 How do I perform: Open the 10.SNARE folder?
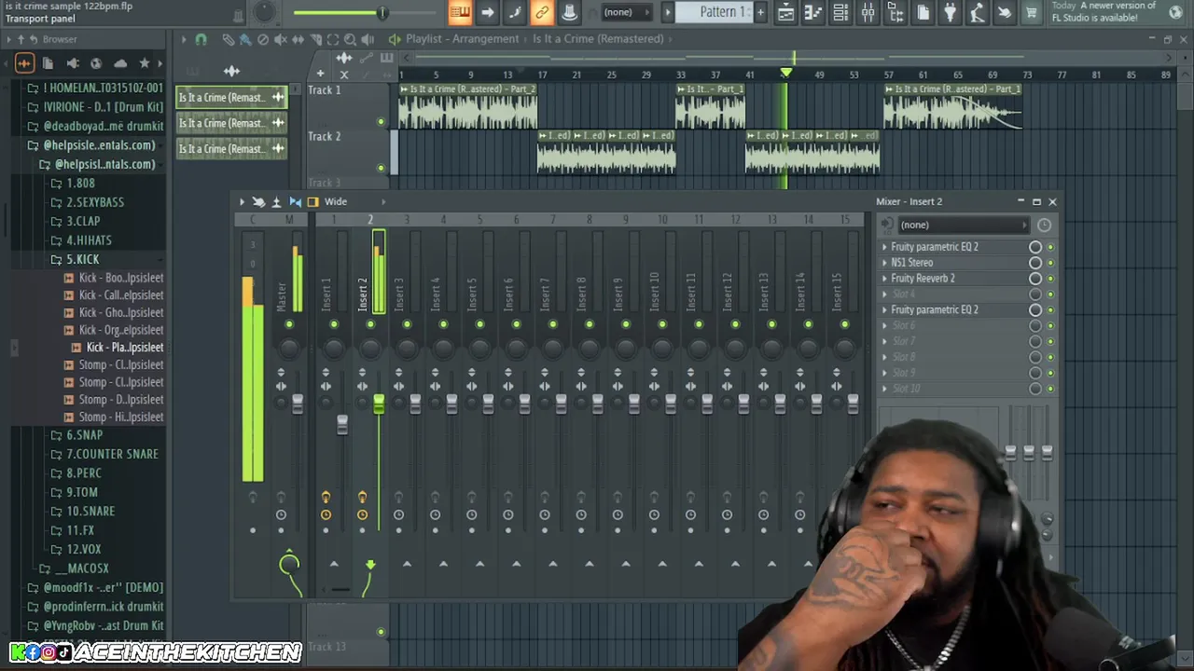[90, 512]
